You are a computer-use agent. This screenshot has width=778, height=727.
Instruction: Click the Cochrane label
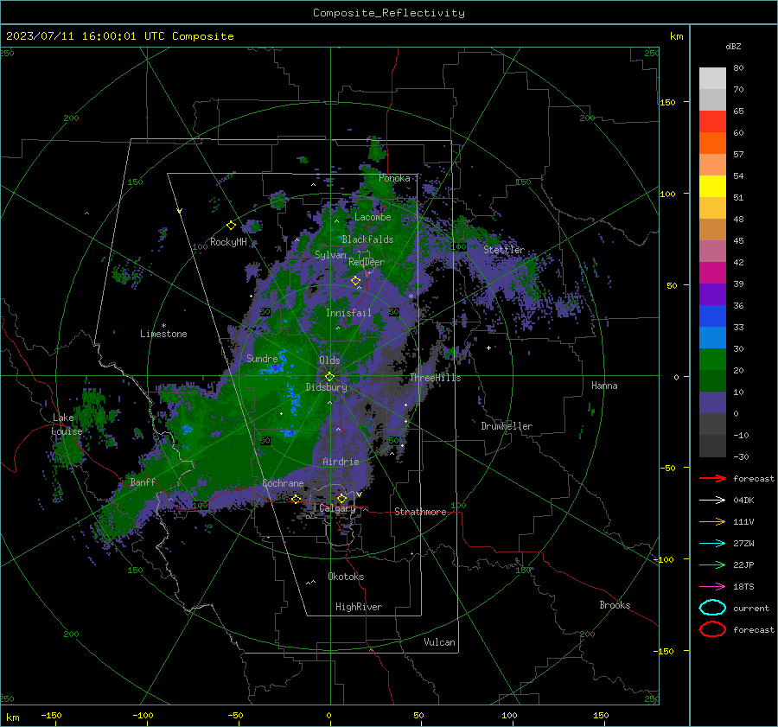(283, 483)
